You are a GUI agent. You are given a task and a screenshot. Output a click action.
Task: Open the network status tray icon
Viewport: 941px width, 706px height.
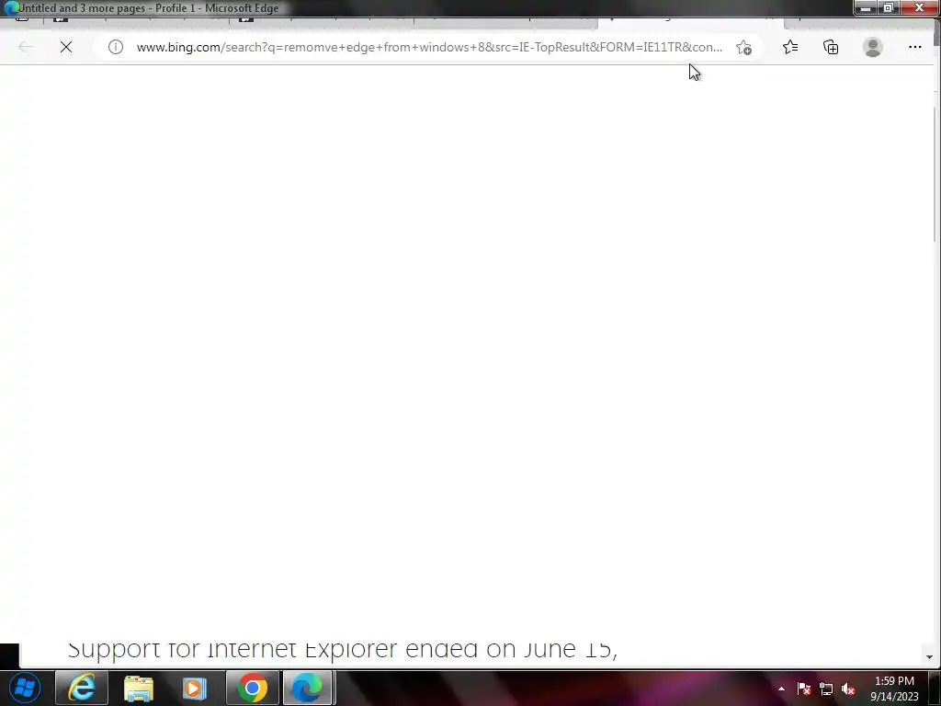click(826, 689)
